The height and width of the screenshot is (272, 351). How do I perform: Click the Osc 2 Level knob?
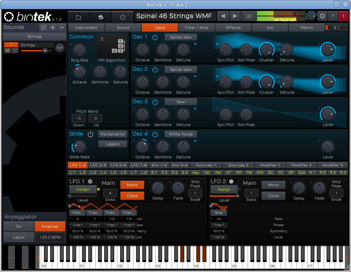(328, 82)
